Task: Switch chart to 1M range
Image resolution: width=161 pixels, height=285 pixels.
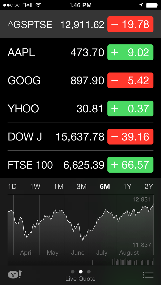Action: click(x=58, y=186)
